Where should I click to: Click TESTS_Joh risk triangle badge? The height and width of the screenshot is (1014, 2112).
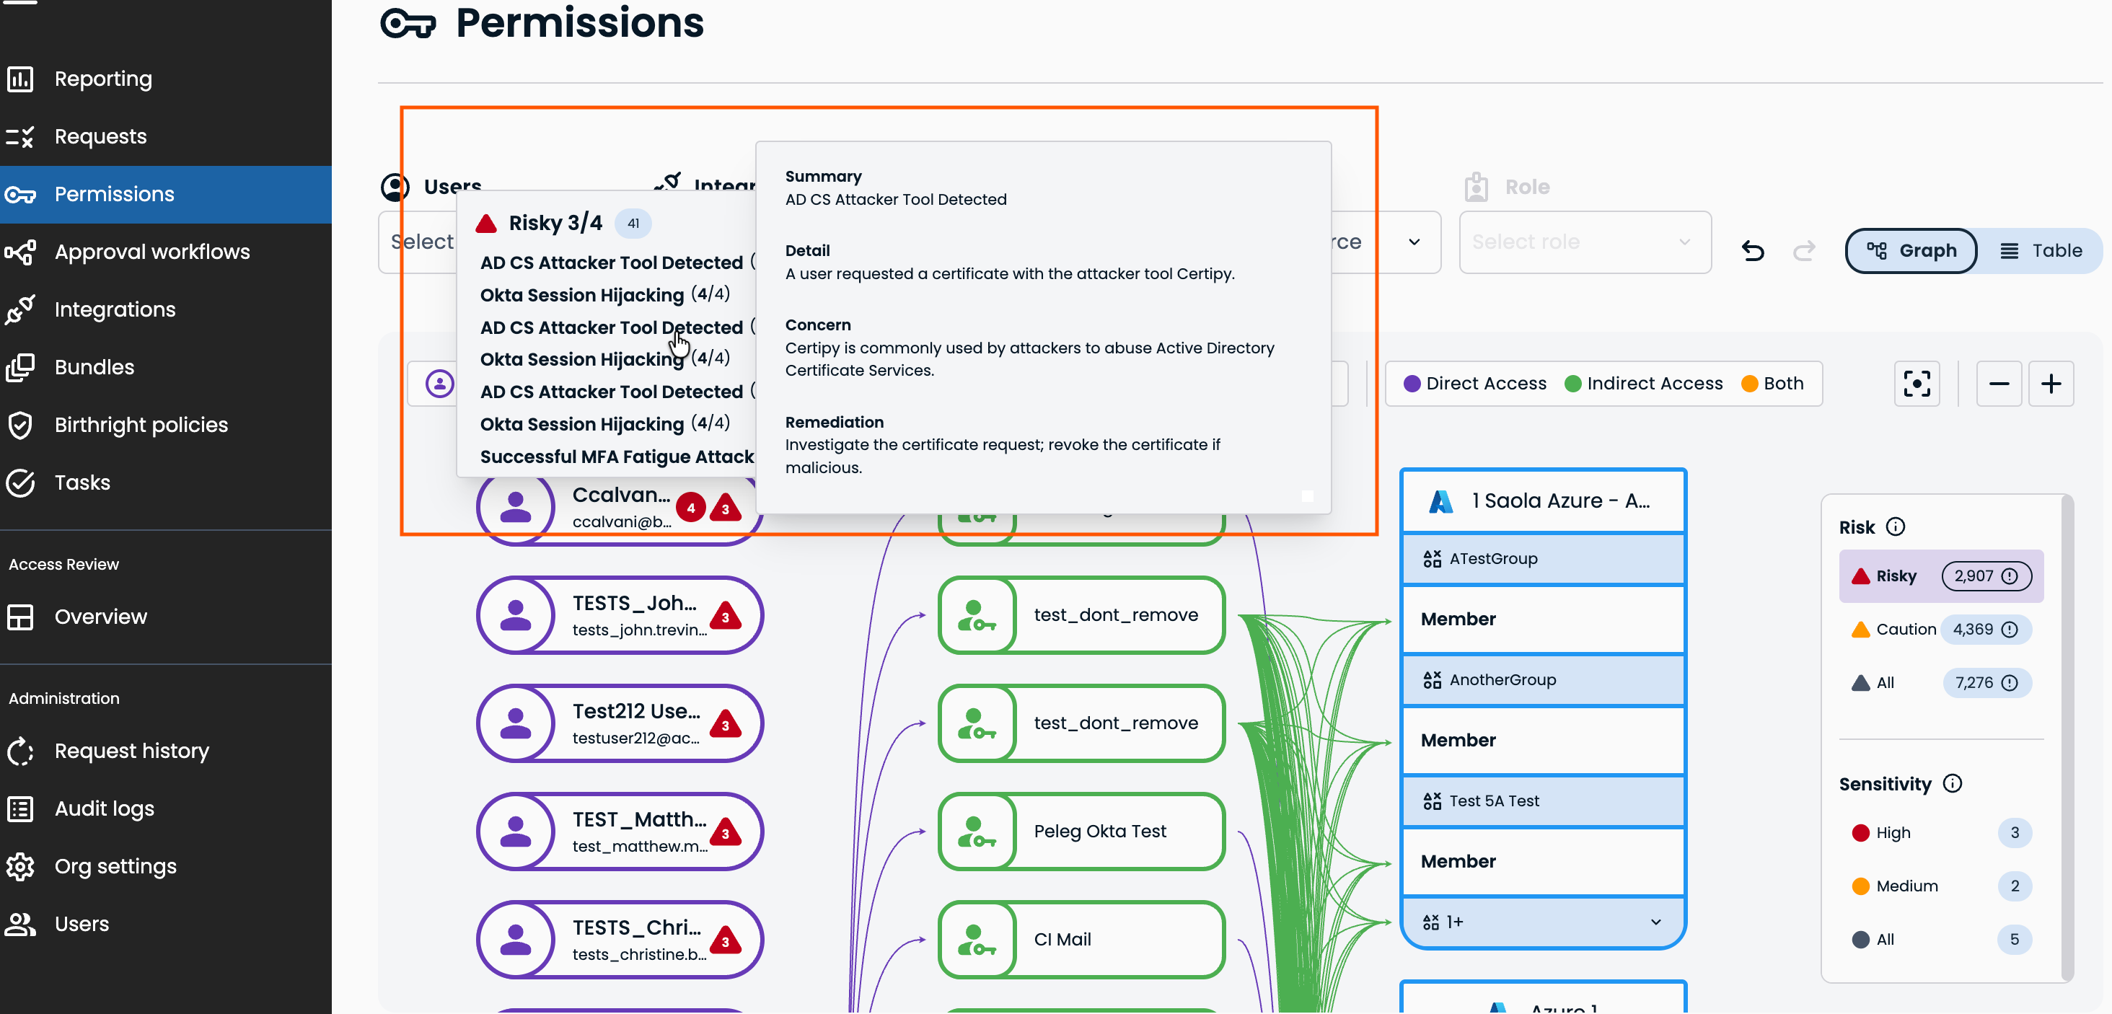click(726, 616)
